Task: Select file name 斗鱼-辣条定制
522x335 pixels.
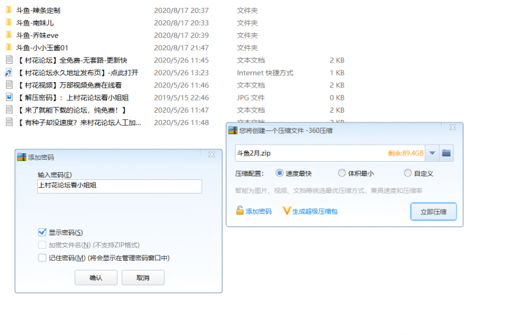Action: tap(38, 10)
